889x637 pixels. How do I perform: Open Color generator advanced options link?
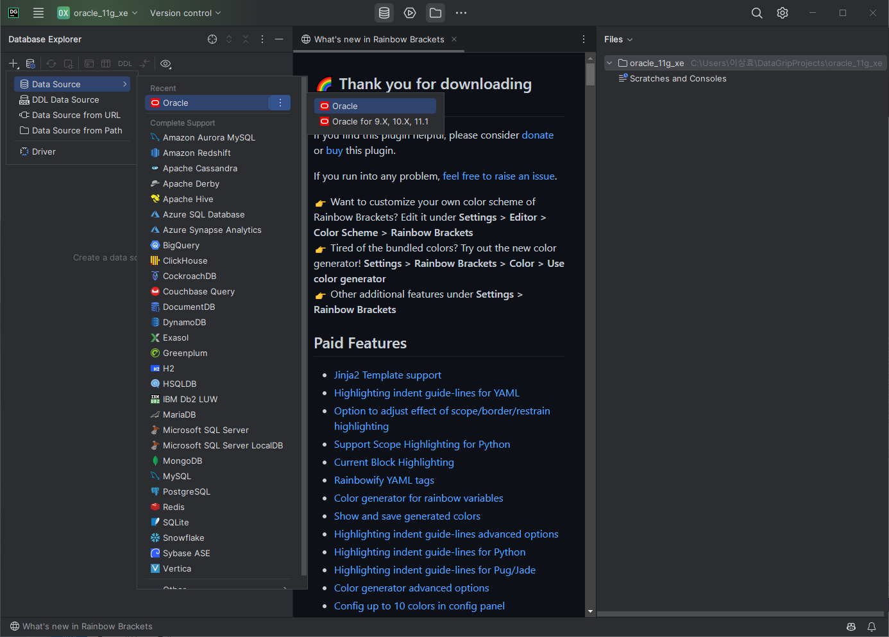411,588
